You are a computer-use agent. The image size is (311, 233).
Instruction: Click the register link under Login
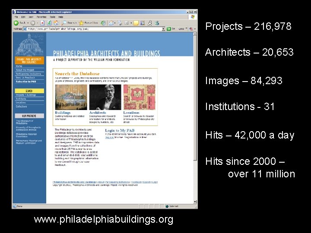[x=109, y=137]
